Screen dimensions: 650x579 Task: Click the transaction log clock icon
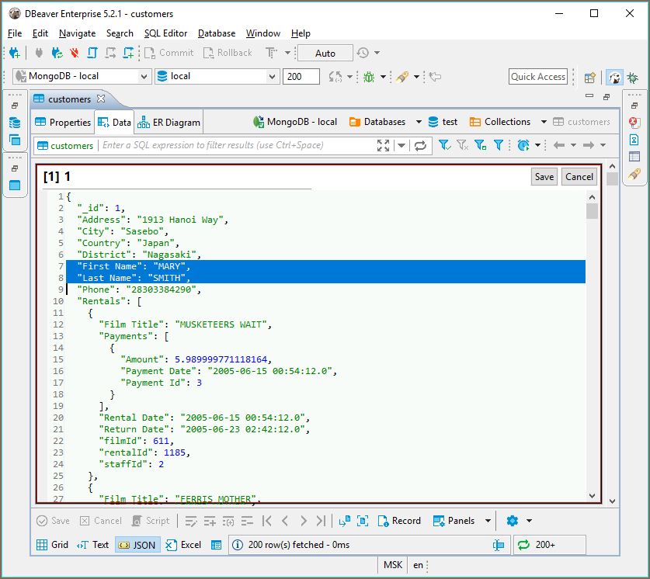363,53
